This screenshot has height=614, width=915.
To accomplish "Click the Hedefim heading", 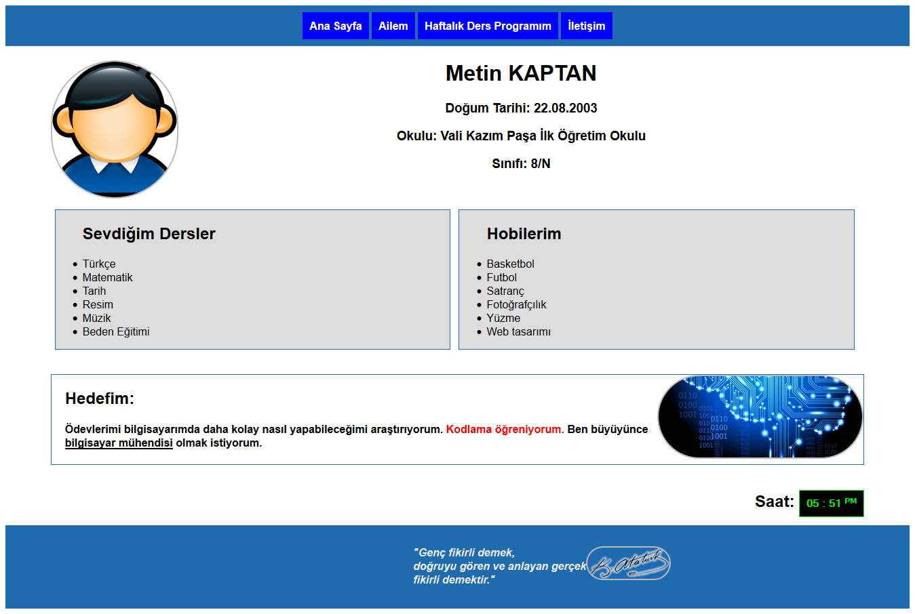I will [100, 398].
